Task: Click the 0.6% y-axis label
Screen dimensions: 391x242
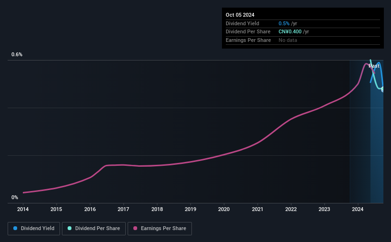Action: 17,54
